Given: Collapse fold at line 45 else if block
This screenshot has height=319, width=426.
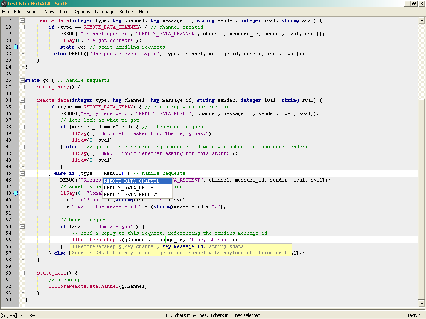Looking at the screenshot, I should click(22, 173).
